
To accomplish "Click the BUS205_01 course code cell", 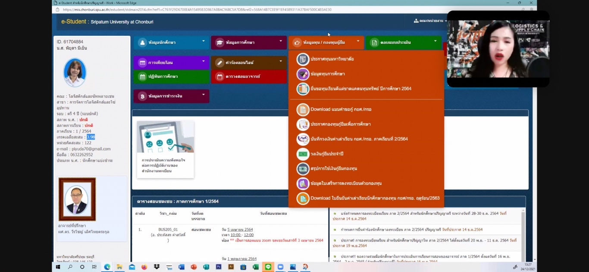I will click(x=168, y=230).
